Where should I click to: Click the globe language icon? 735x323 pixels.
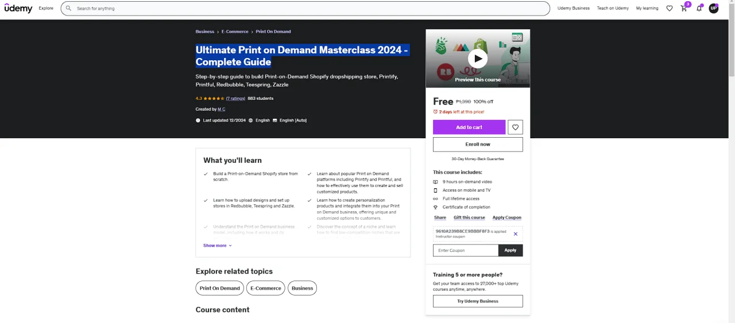click(251, 120)
